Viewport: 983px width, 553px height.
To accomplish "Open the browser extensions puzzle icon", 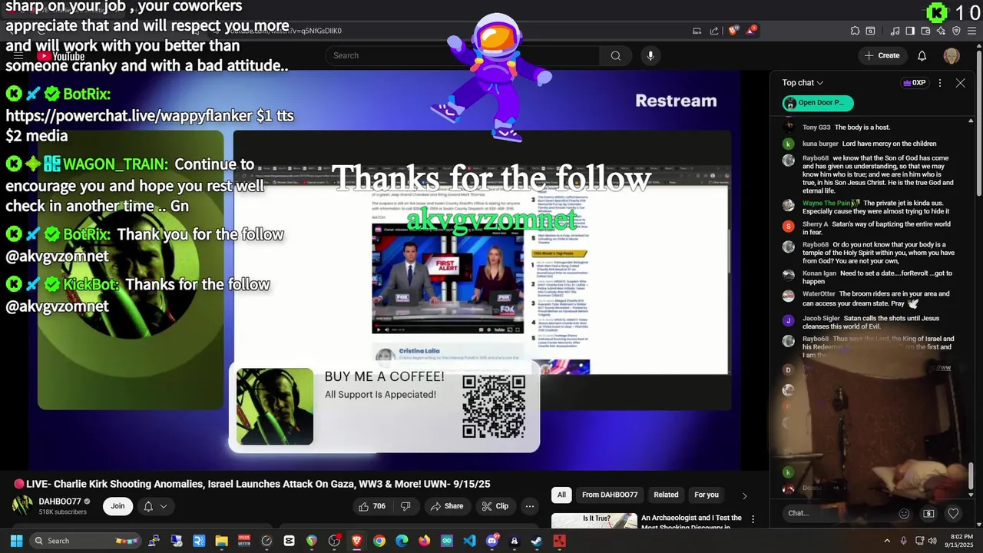I will pos(855,31).
